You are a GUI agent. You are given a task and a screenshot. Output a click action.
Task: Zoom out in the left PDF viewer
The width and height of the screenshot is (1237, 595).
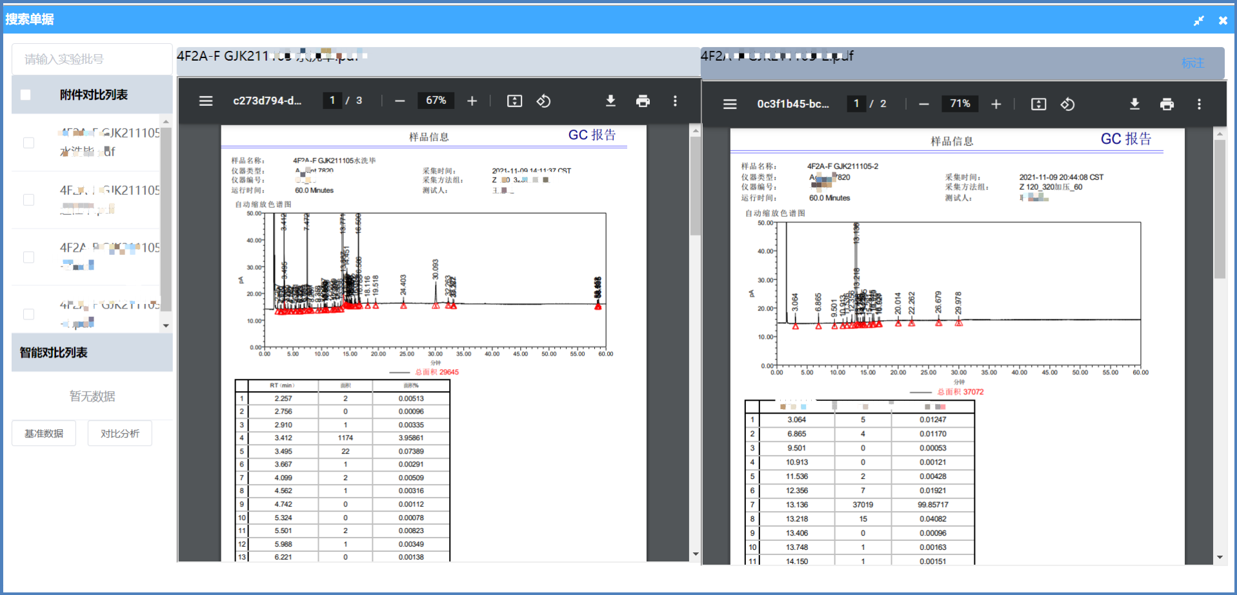[x=399, y=101]
